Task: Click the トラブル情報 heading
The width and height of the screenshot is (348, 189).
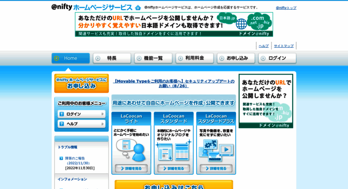Action: tap(68, 147)
